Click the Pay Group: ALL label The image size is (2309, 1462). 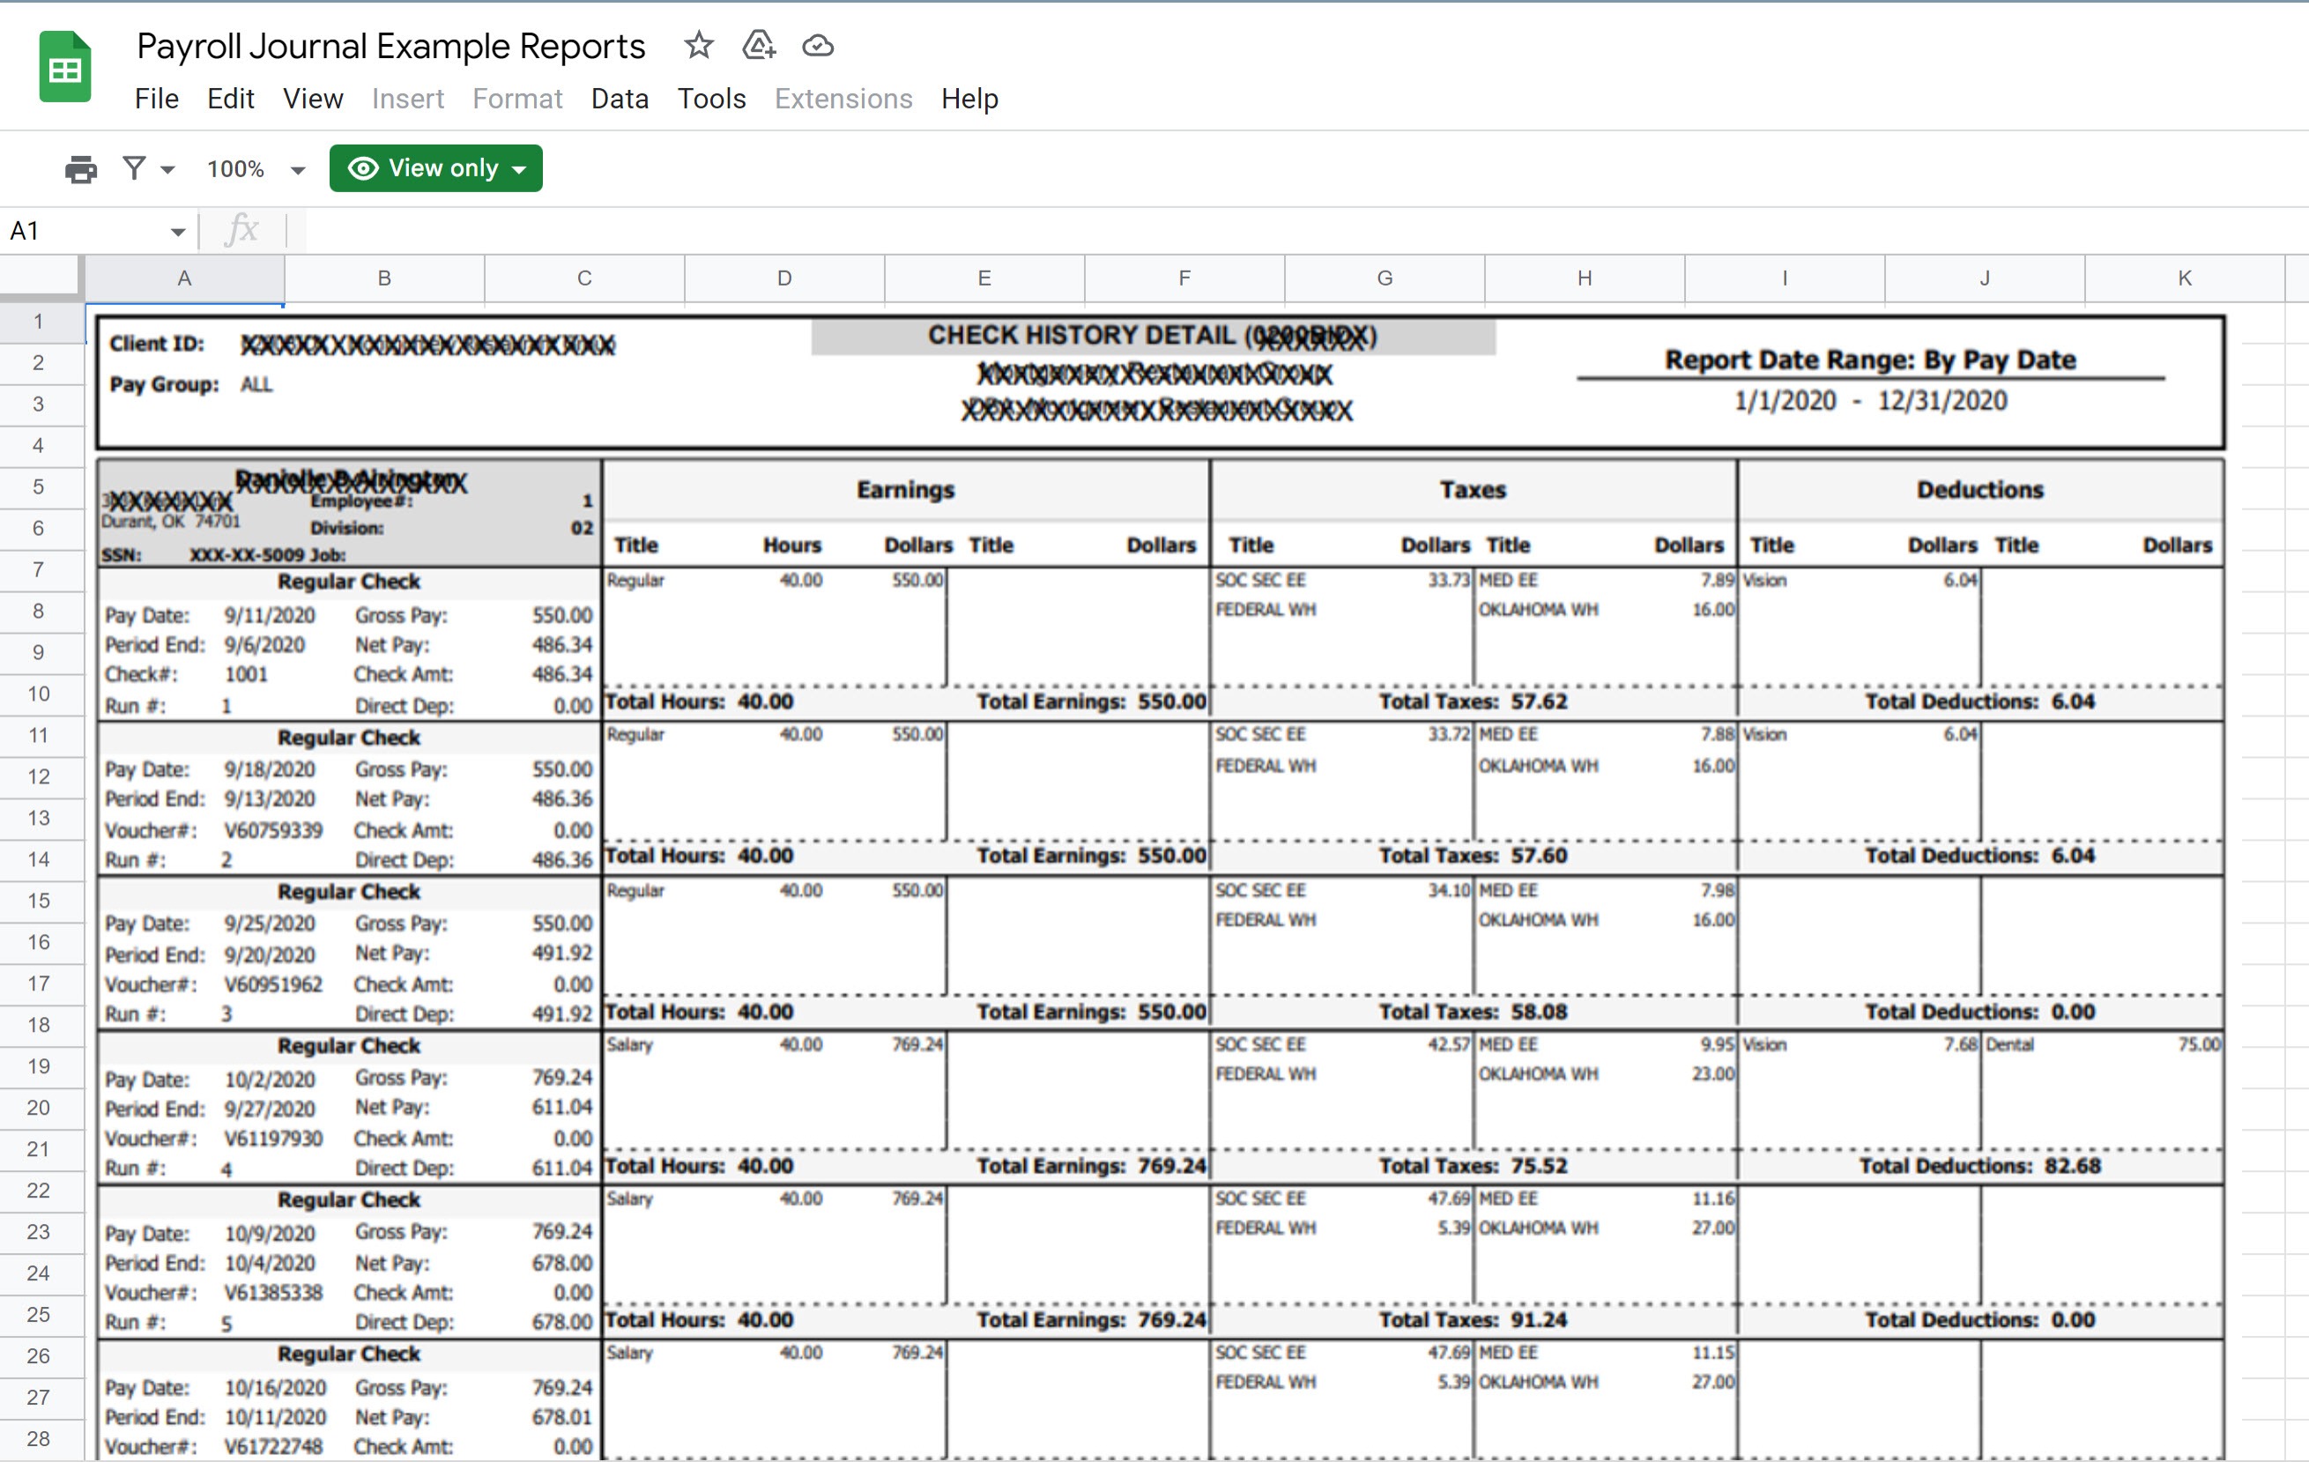tap(191, 385)
